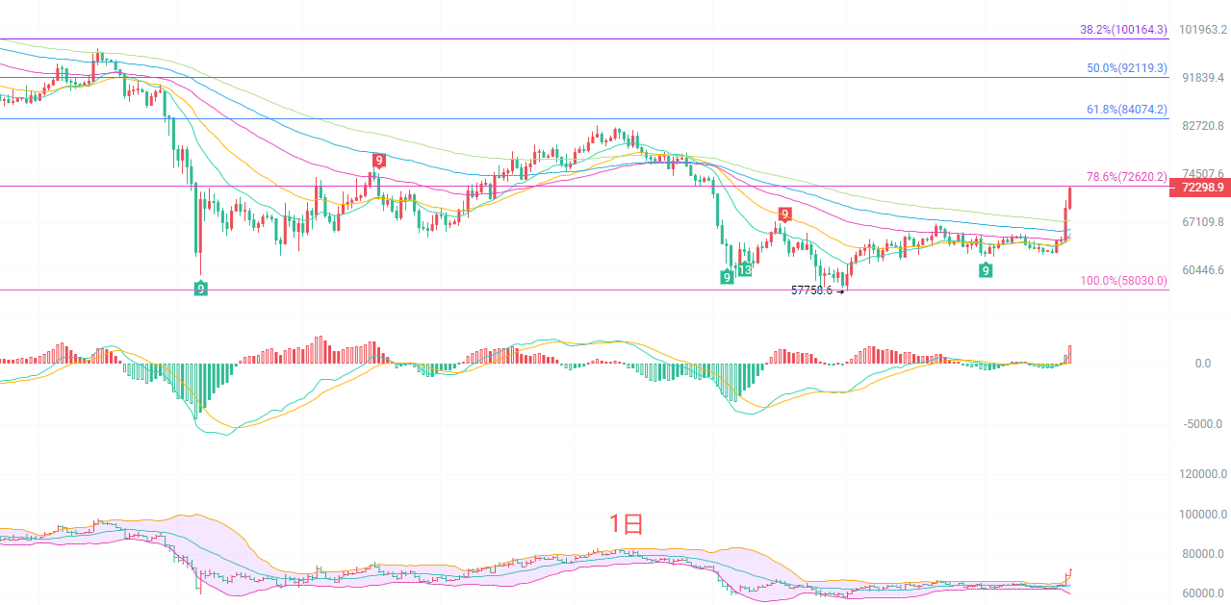The height and width of the screenshot is (605, 1231).
Task: Click the tallest red MACD histogram bar at the latest candle
Action: (x=1069, y=354)
